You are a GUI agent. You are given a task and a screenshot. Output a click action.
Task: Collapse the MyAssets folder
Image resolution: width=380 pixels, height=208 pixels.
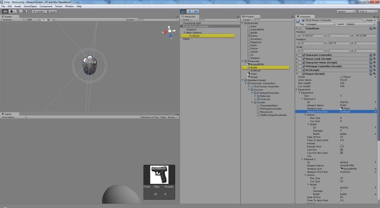tap(243, 23)
